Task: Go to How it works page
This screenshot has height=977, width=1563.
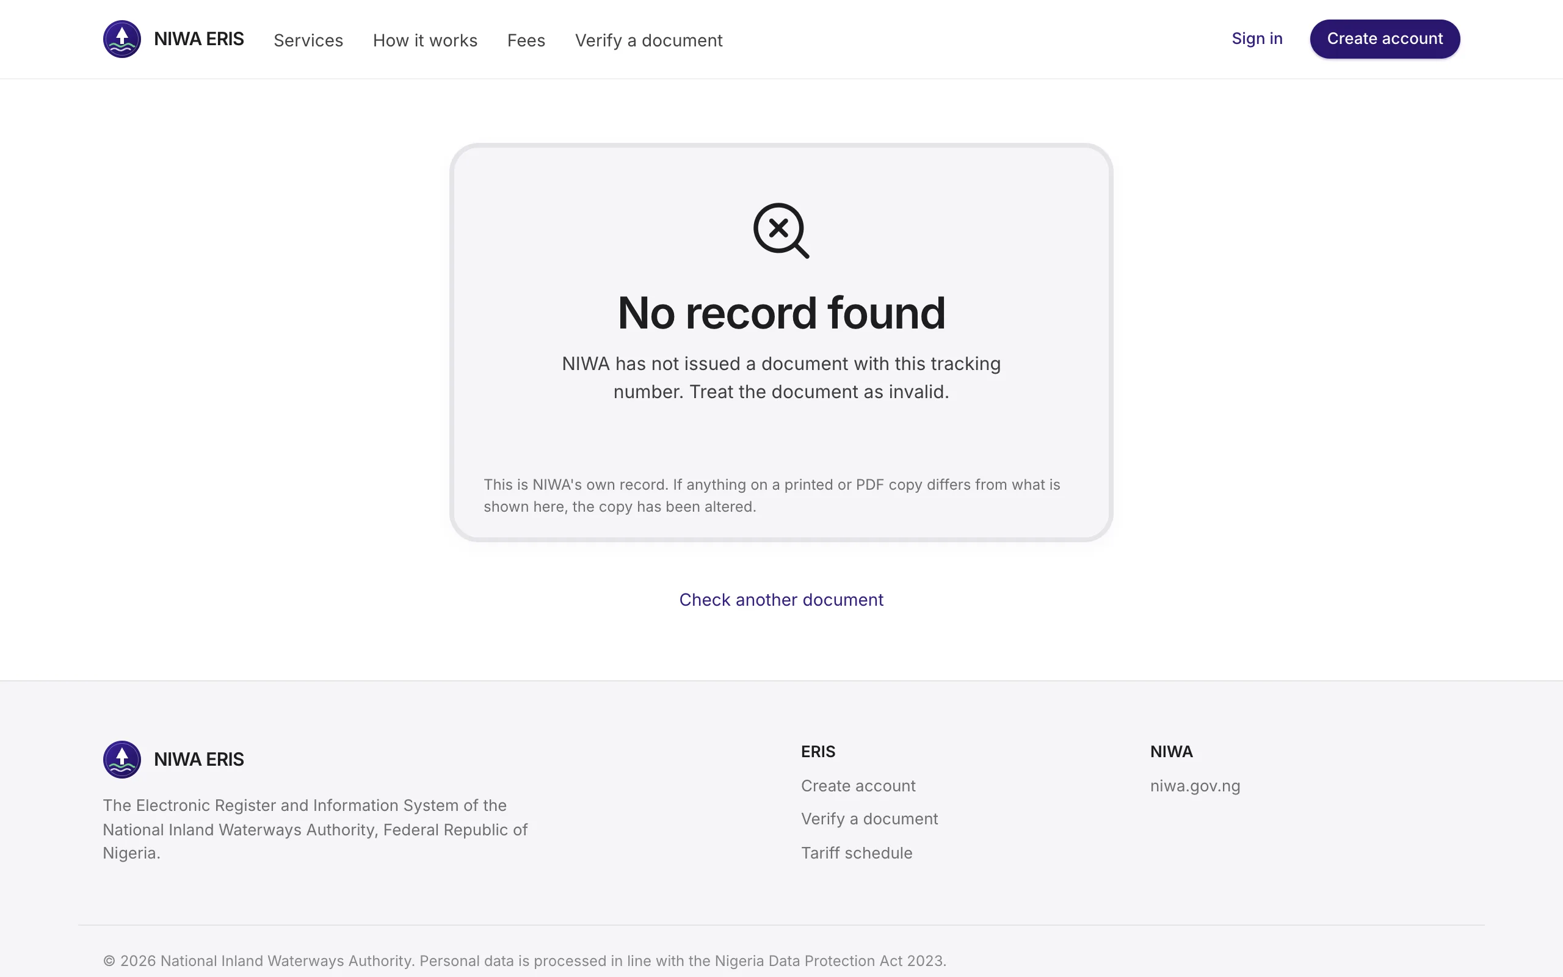Action: click(x=425, y=40)
